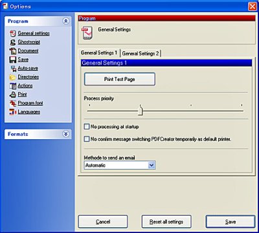Click the PDF icon beside General Settings header
This screenshot has height=233, width=259.
(x=87, y=32)
